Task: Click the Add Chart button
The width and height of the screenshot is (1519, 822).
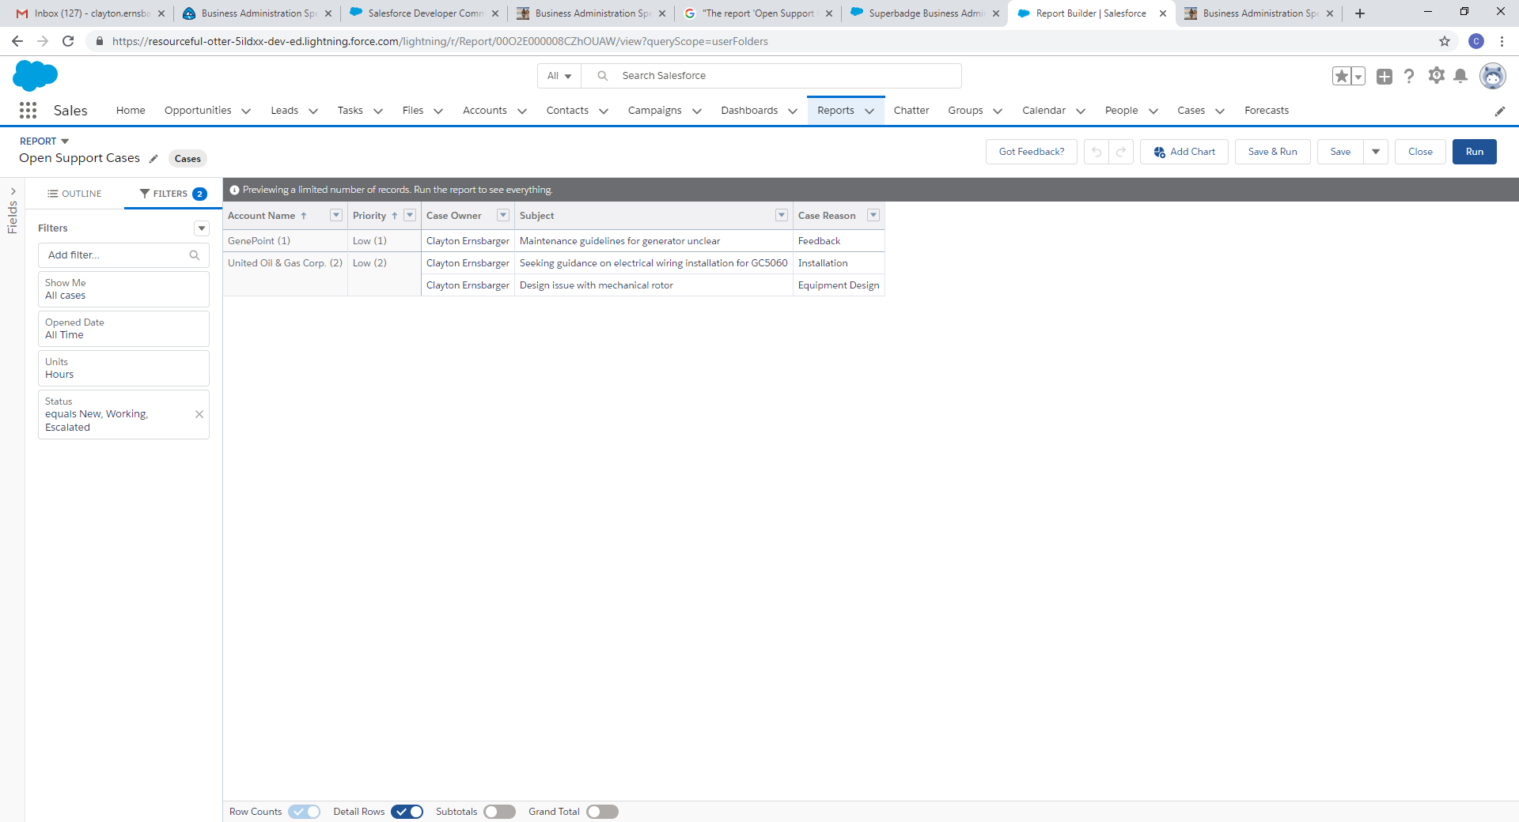Action: [x=1184, y=152]
